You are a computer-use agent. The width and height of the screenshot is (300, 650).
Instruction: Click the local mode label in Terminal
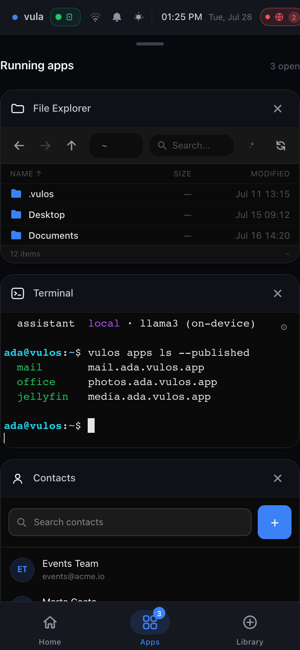pos(104,323)
